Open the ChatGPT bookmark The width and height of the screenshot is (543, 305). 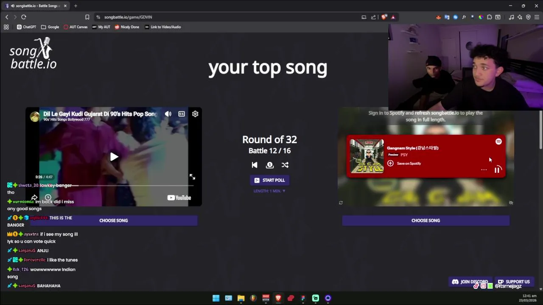26,27
